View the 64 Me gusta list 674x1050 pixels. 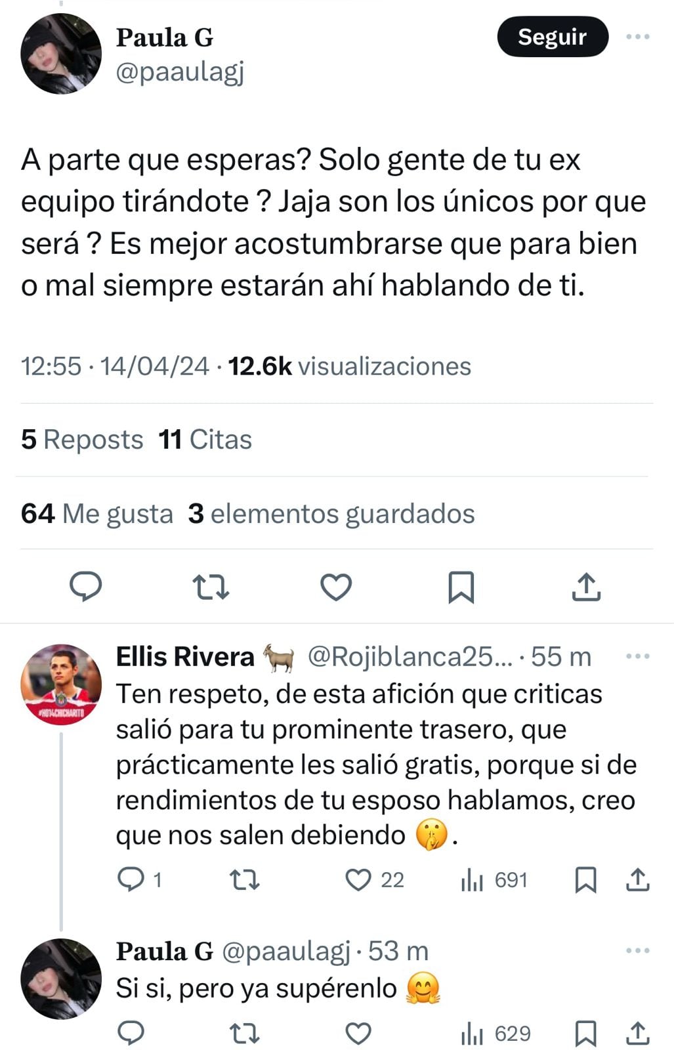point(96,513)
